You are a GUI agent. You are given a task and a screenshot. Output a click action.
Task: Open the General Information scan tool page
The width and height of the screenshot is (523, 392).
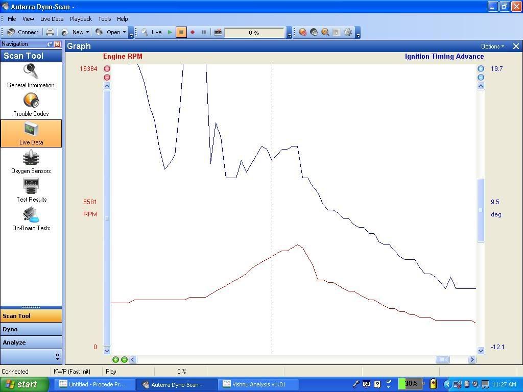31,77
